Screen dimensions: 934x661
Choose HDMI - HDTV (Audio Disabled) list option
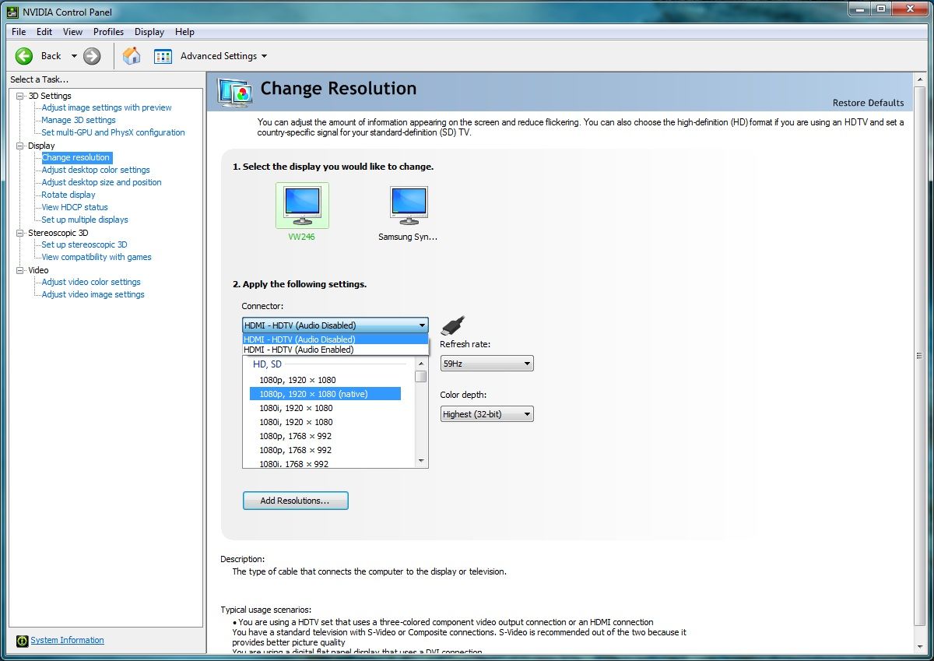coord(335,339)
